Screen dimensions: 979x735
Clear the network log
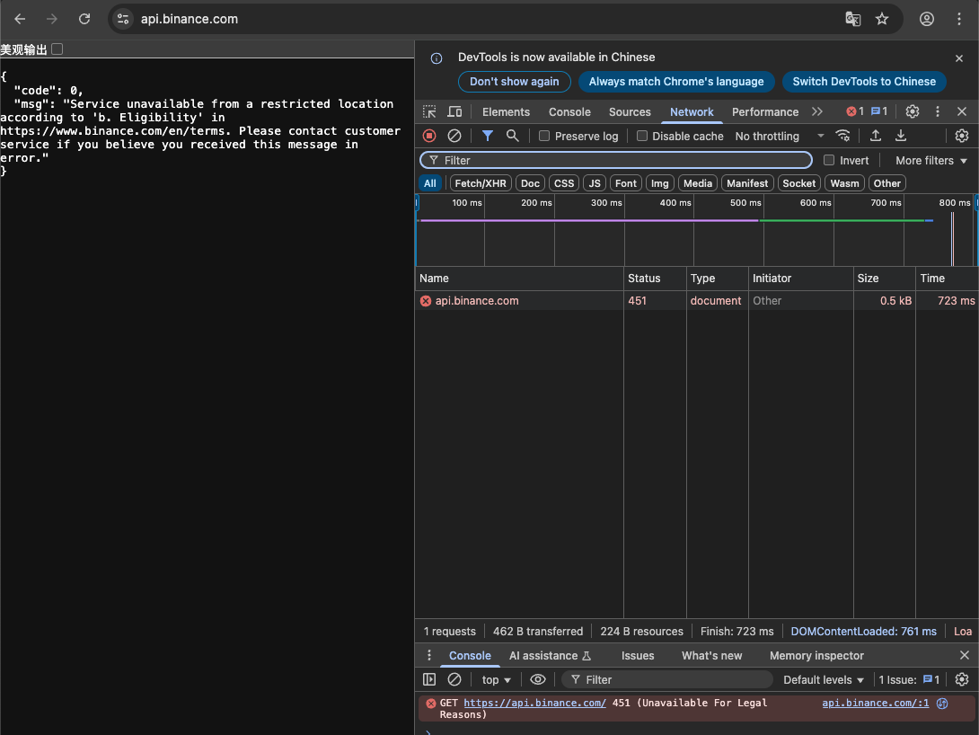coord(454,136)
